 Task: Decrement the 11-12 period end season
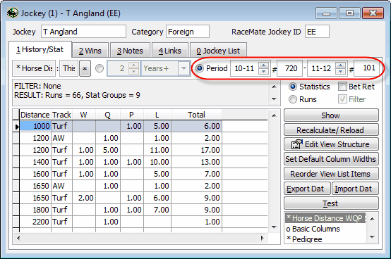[341, 72]
